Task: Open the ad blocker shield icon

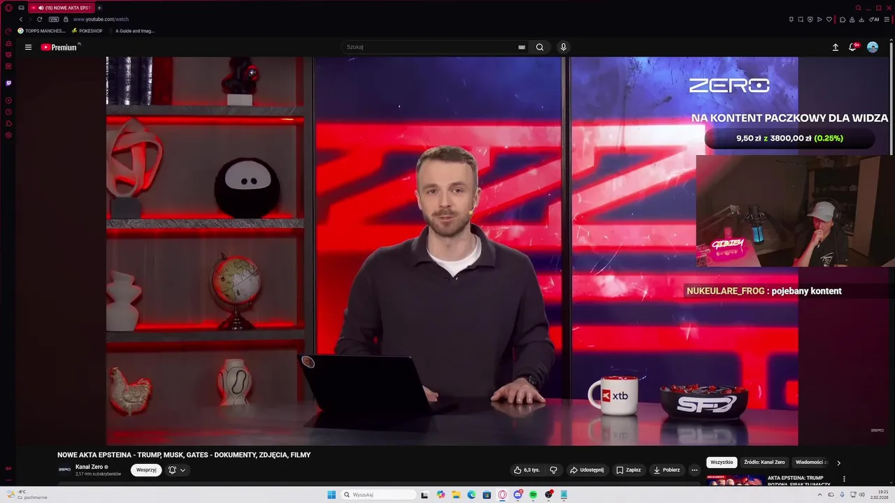Action: click(x=810, y=19)
